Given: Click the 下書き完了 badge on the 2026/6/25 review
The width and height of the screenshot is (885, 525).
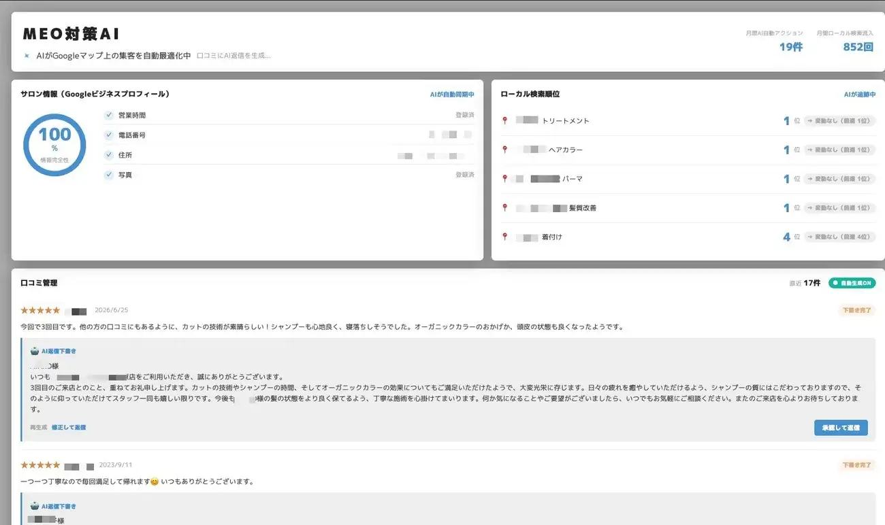Looking at the screenshot, I should [x=857, y=311].
